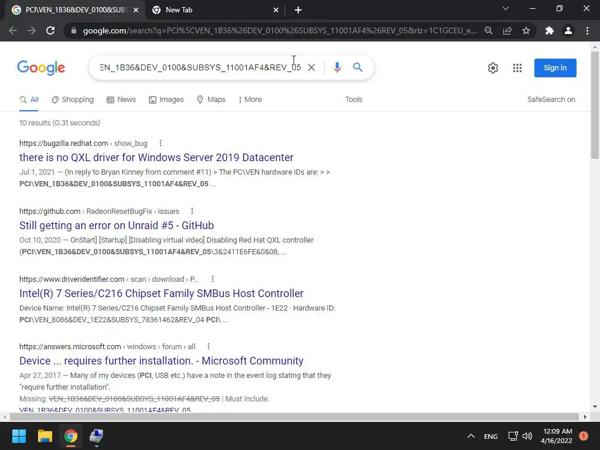Open options for driveridentifier.com result
This screenshot has height=450, width=600.
point(212,279)
